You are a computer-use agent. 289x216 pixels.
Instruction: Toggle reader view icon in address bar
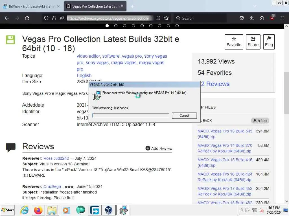(x=158, y=18)
